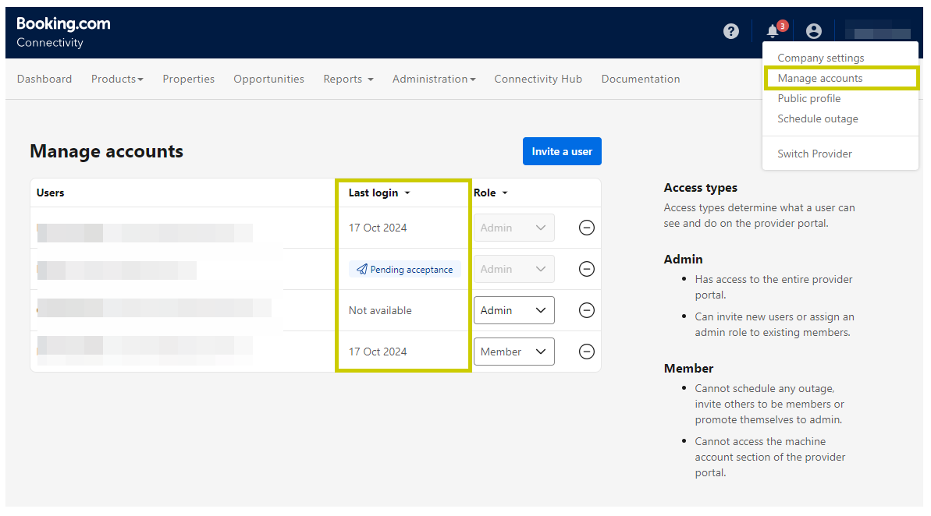Sort by the Role column header
The width and height of the screenshot is (931, 516).
(490, 193)
